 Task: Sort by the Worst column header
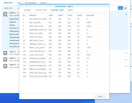coord(62,15)
